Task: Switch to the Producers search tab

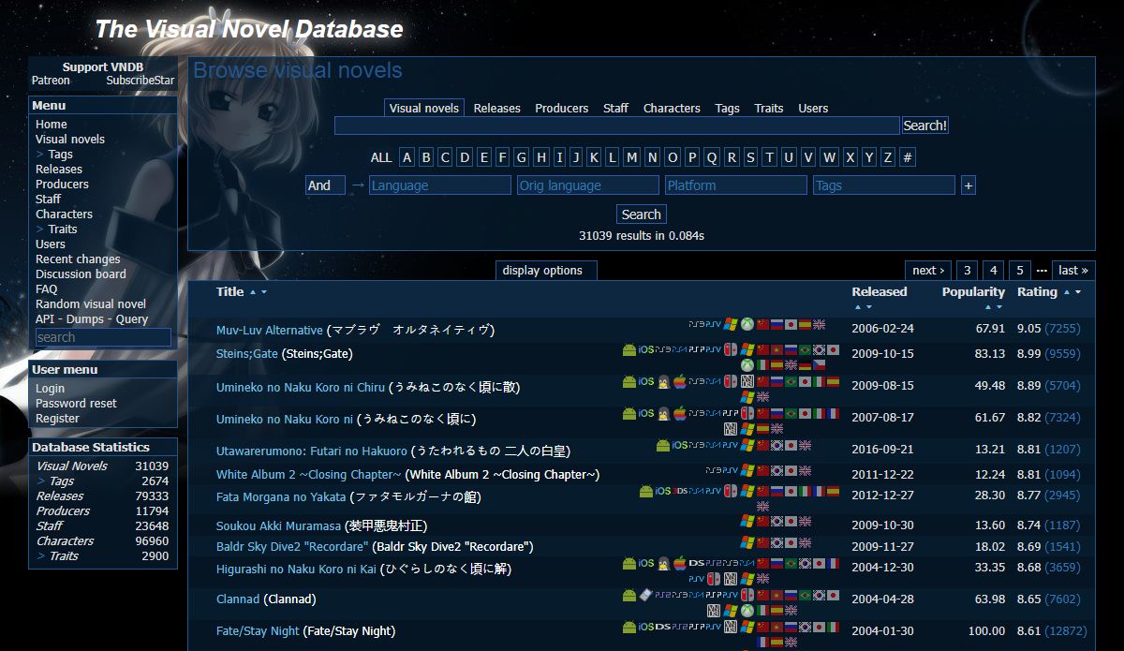Action: click(562, 109)
